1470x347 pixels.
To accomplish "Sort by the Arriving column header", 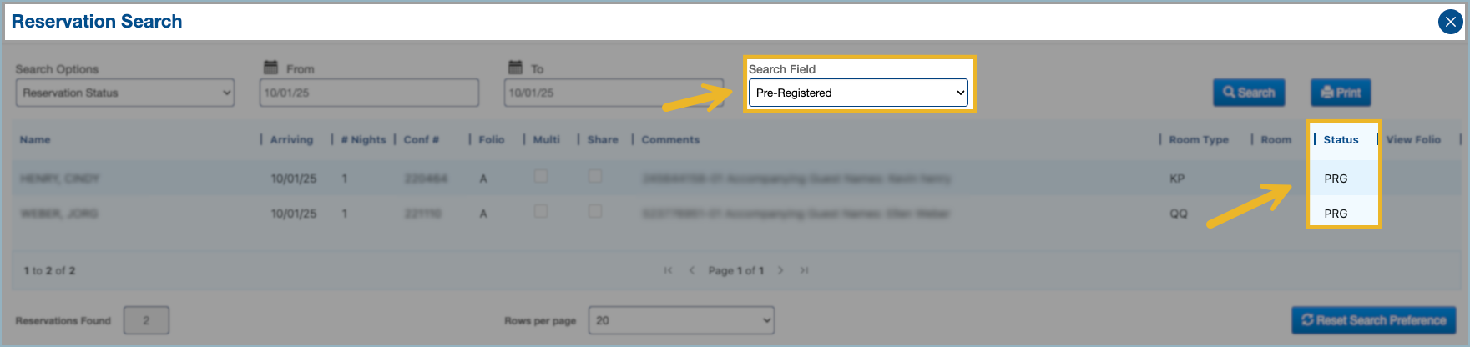I will coord(291,140).
